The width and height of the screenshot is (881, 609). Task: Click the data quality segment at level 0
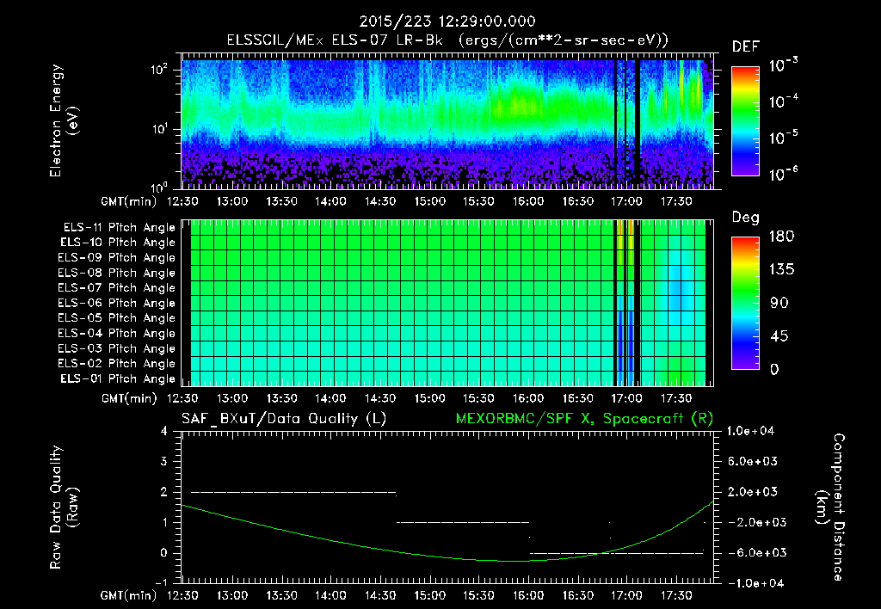tap(616, 553)
